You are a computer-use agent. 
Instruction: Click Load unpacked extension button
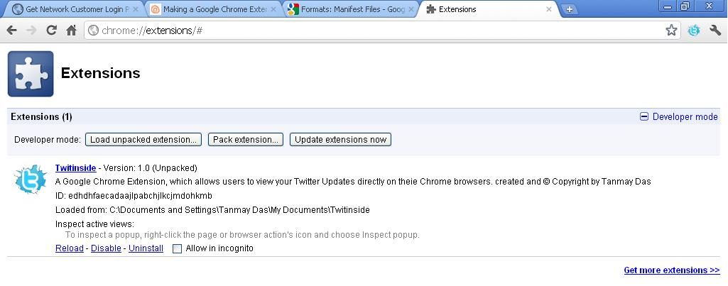(143, 140)
